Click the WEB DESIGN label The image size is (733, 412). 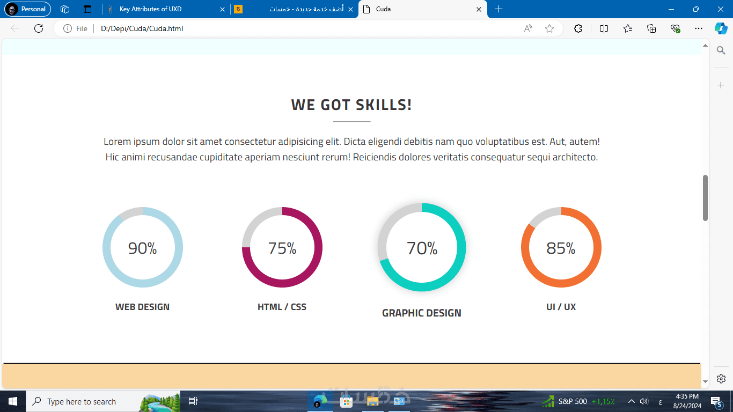[x=142, y=307]
